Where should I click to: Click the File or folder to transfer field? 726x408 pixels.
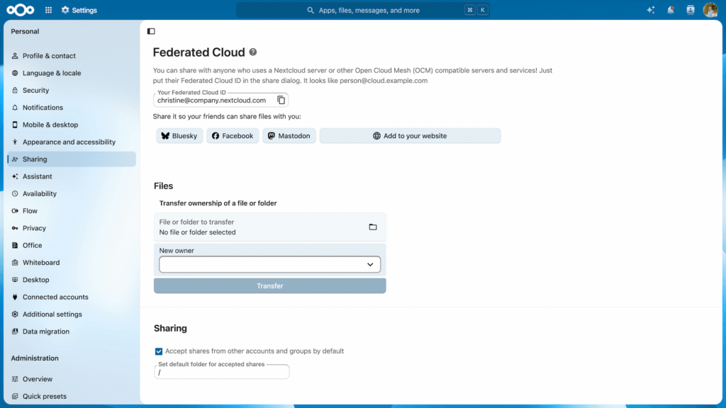[x=270, y=227]
